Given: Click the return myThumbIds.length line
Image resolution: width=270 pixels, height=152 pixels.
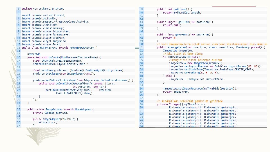Looking at the screenshot, I should [x=182, y=13].
